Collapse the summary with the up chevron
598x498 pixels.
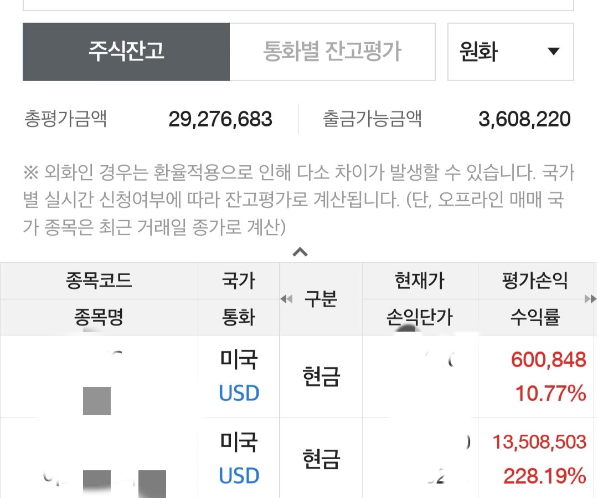pyautogui.click(x=300, y=252)
